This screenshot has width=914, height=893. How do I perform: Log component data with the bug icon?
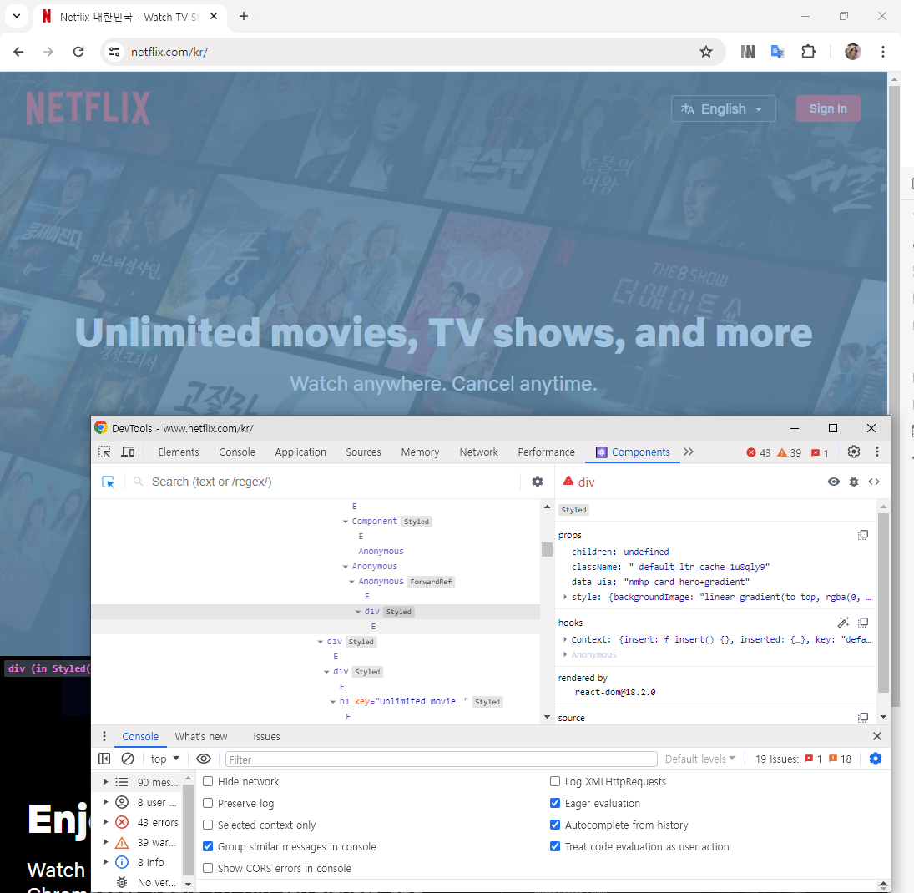(x=854, y=482)
